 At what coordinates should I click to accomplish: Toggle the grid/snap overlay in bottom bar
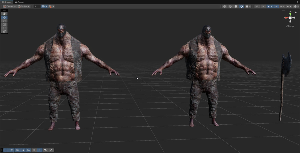17,150
